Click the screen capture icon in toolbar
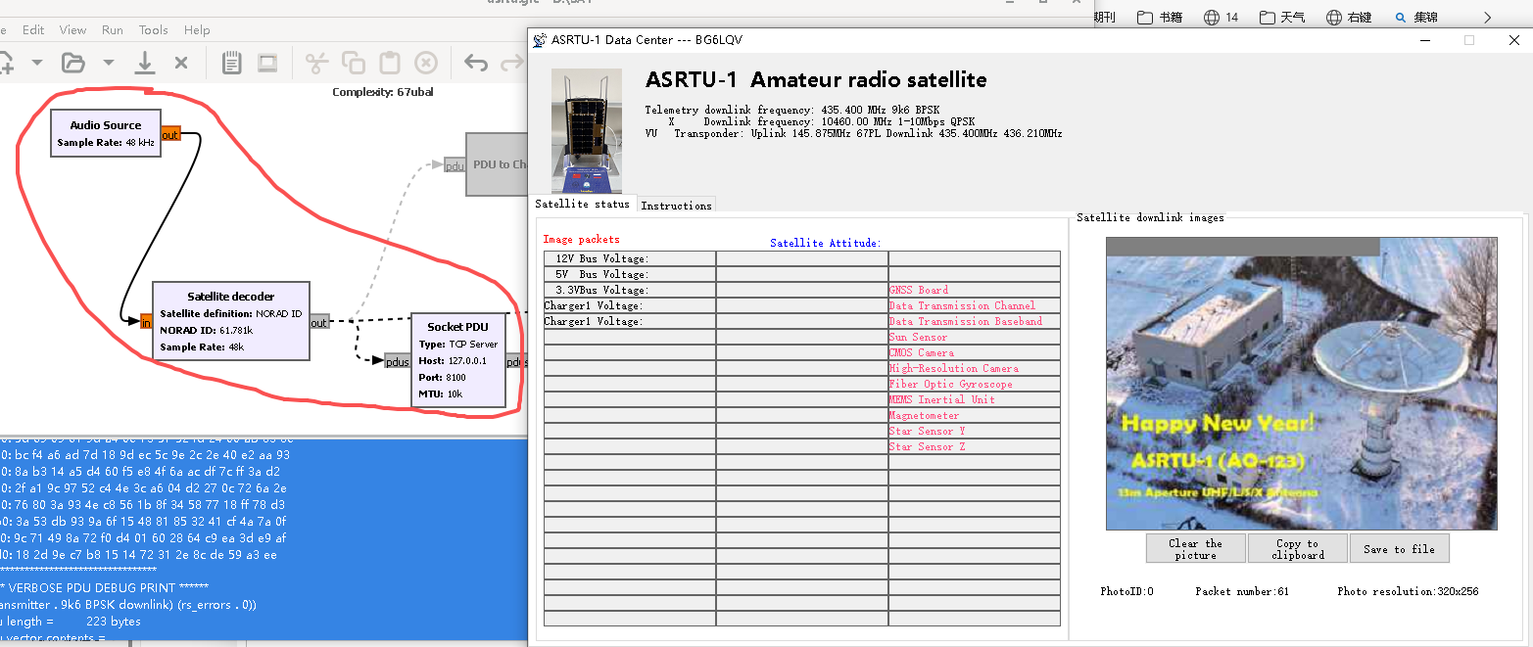The height and width of the screenshot is (647, 1533). [266, 64]
